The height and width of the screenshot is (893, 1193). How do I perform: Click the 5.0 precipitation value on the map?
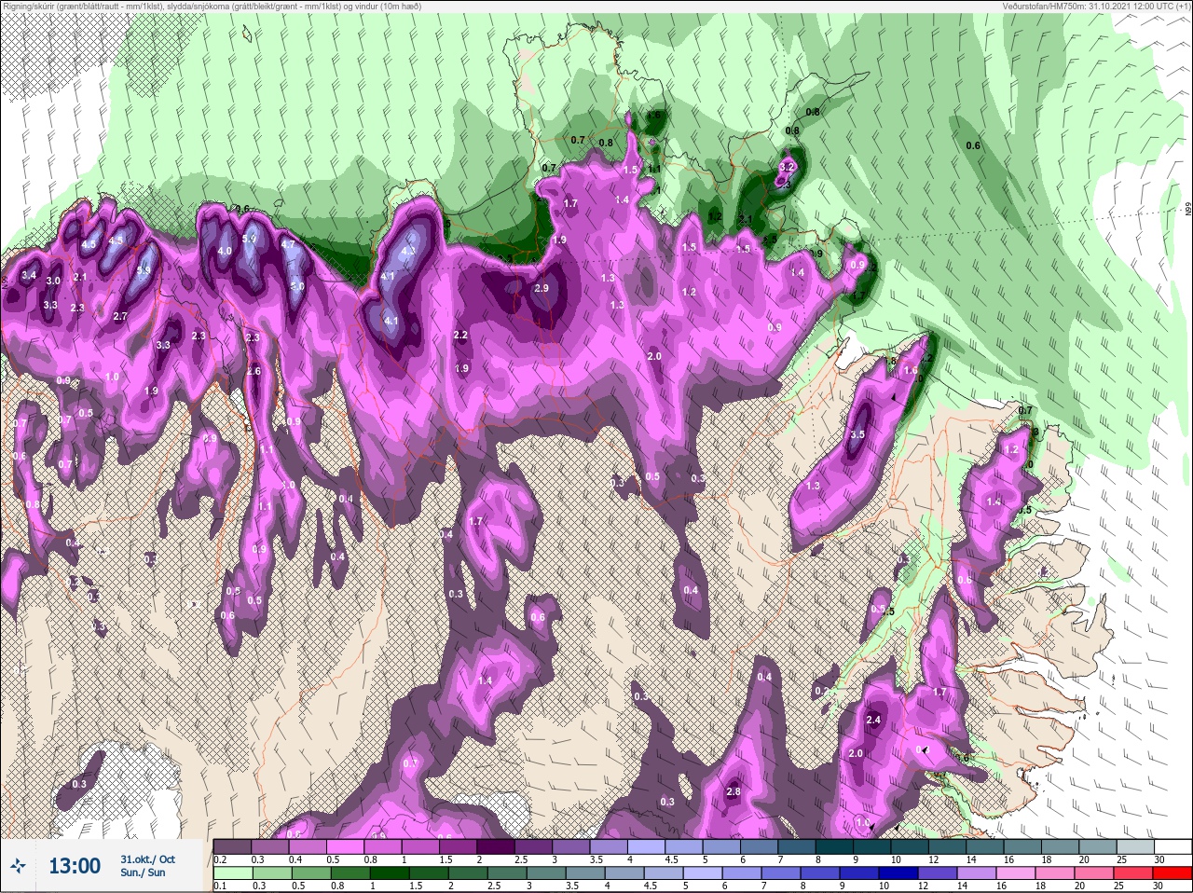[296, 286]
